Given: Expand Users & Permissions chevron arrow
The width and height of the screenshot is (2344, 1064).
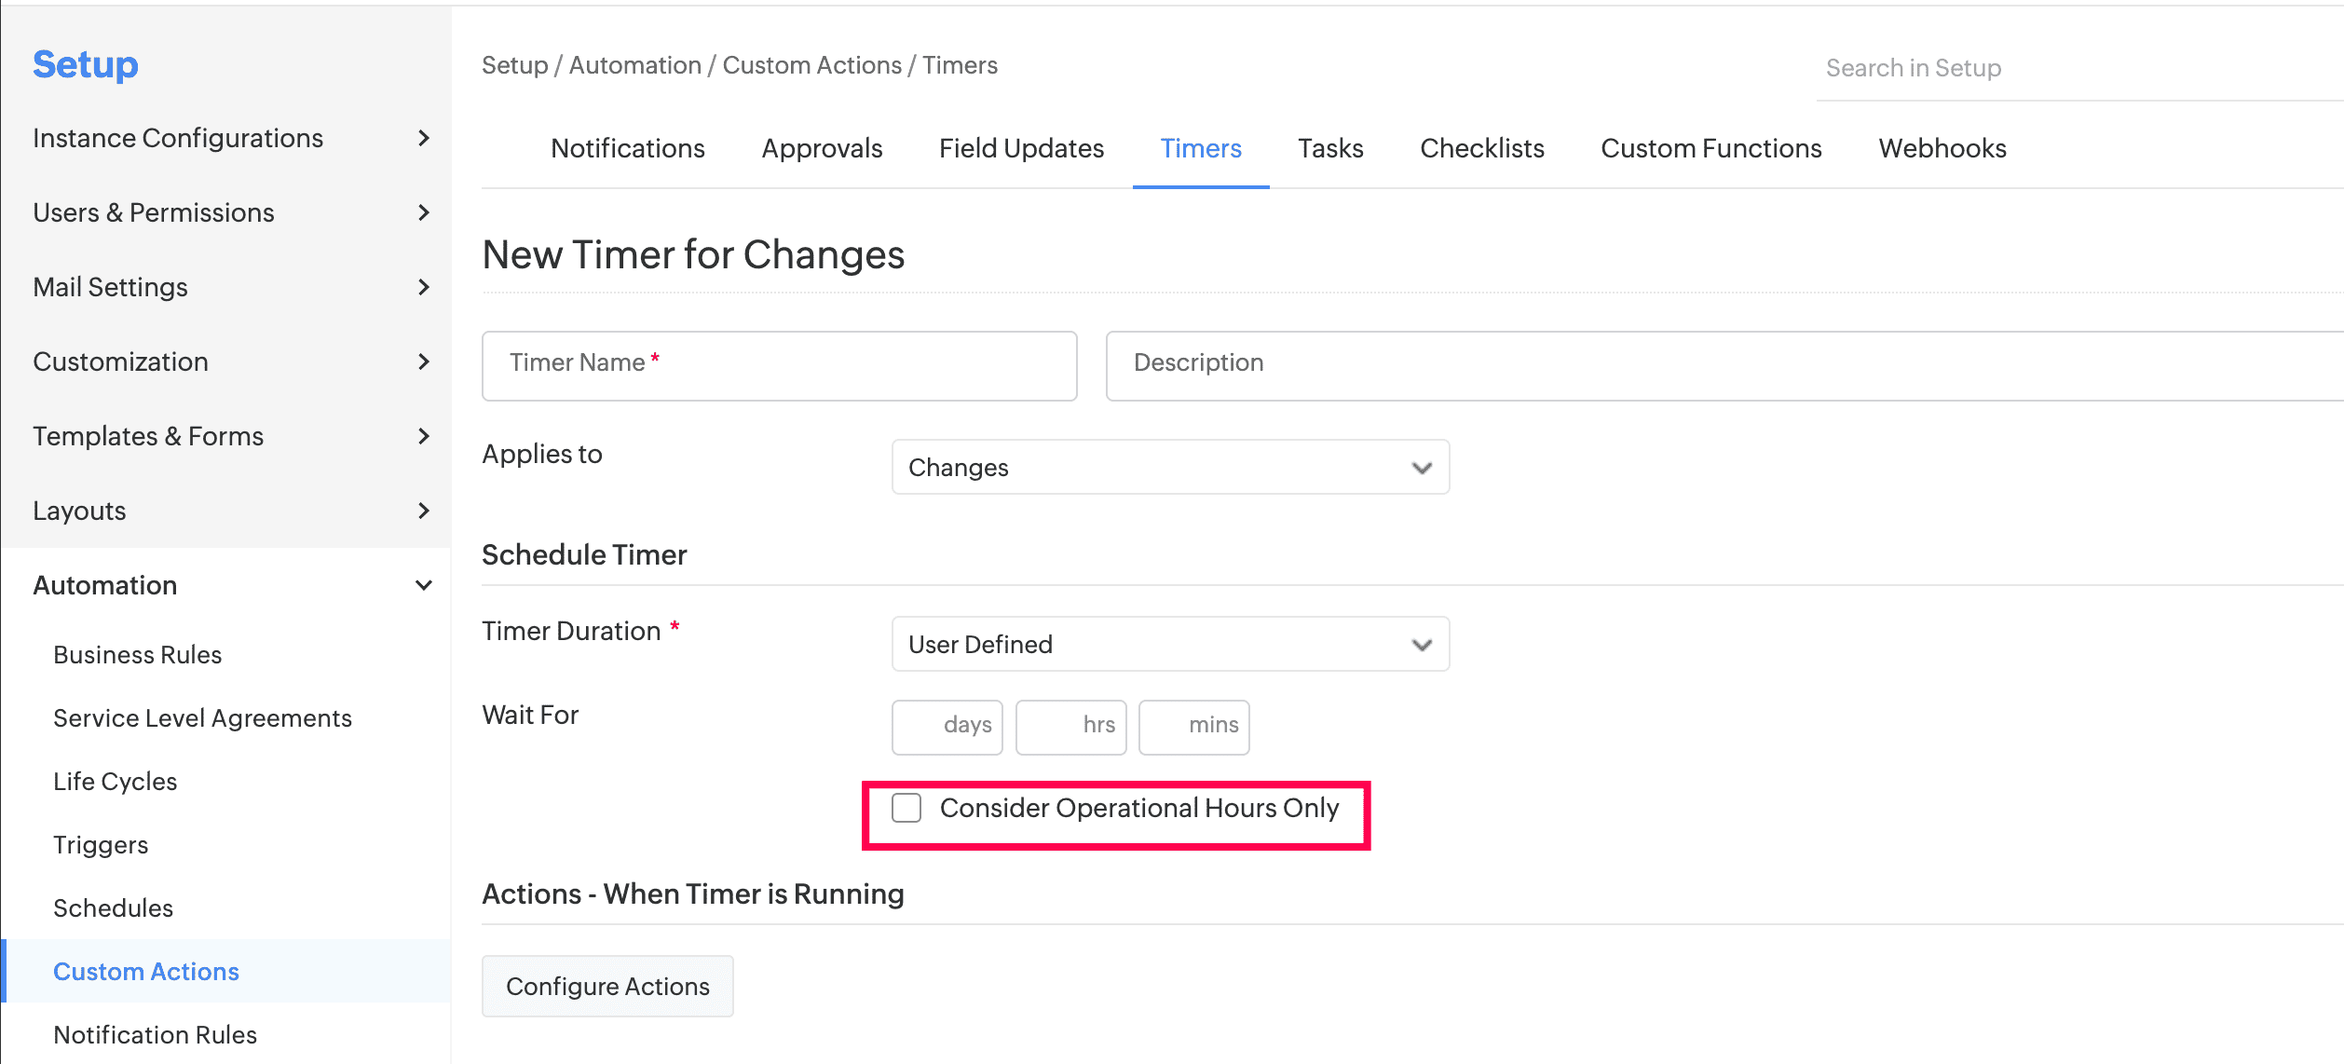Looking at the screenshot, I should (x=424, y=212).
